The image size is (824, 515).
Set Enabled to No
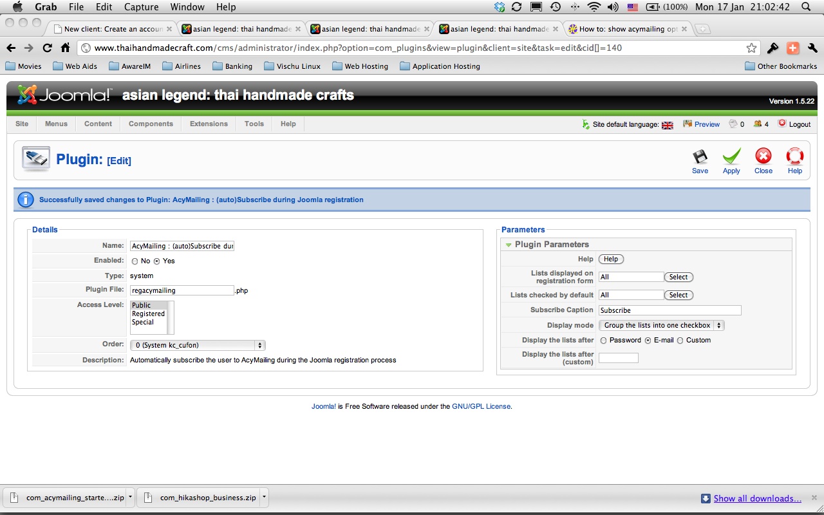click(135, 261)
